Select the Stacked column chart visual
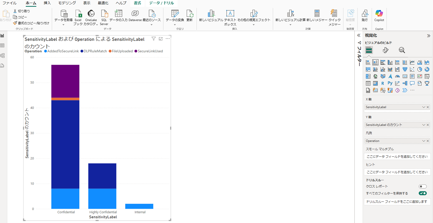The height and width of the screenshot is (223, 433). pyautogui.click(x=375, y=62)
